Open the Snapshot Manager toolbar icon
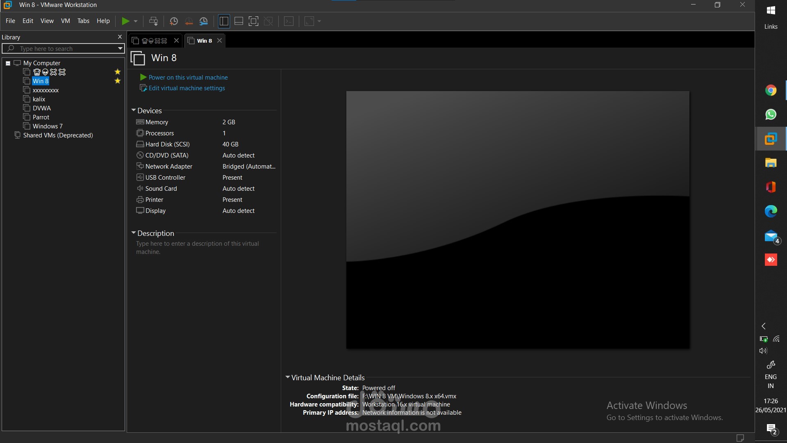The image size is (787, 443). [x=204, y=21]
